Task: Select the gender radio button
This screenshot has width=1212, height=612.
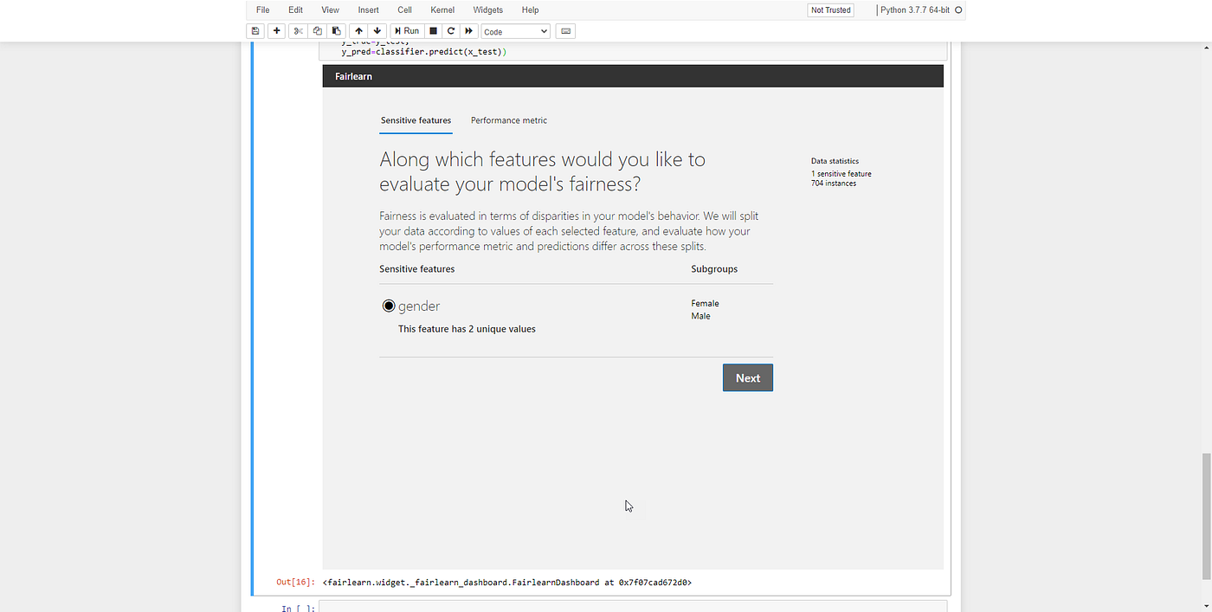Action: click(389, 306)
